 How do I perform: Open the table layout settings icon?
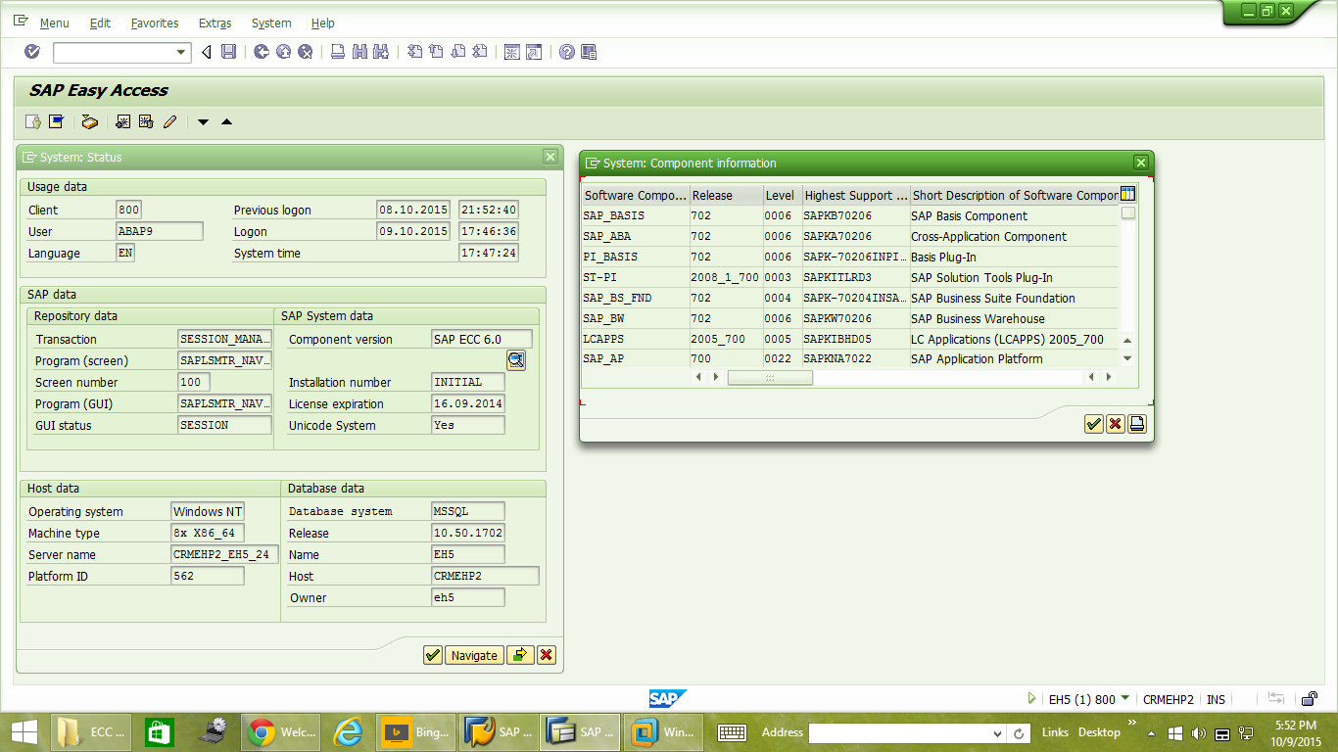pyautogui.click(x=1127, y=194)
